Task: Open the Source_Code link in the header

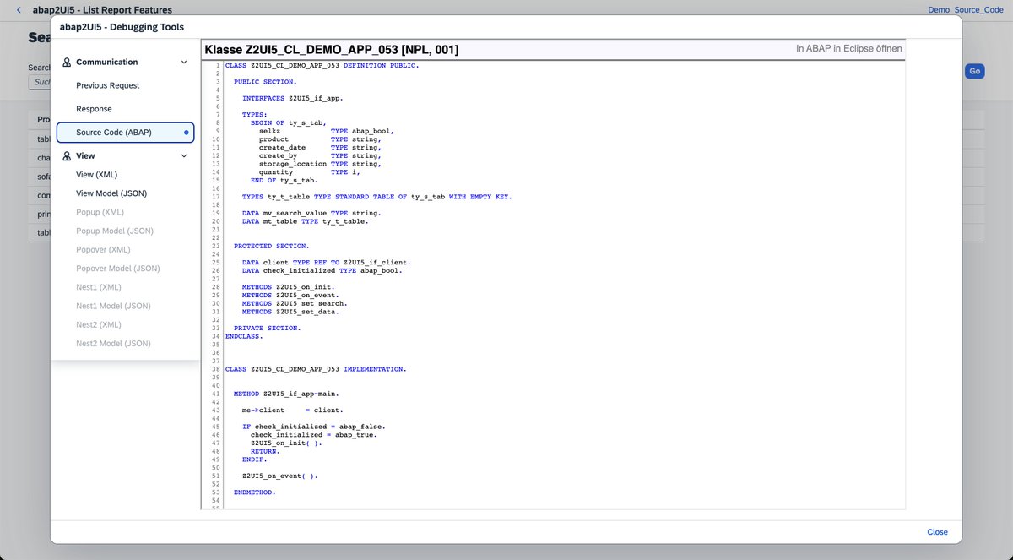Action: (978, 10)
